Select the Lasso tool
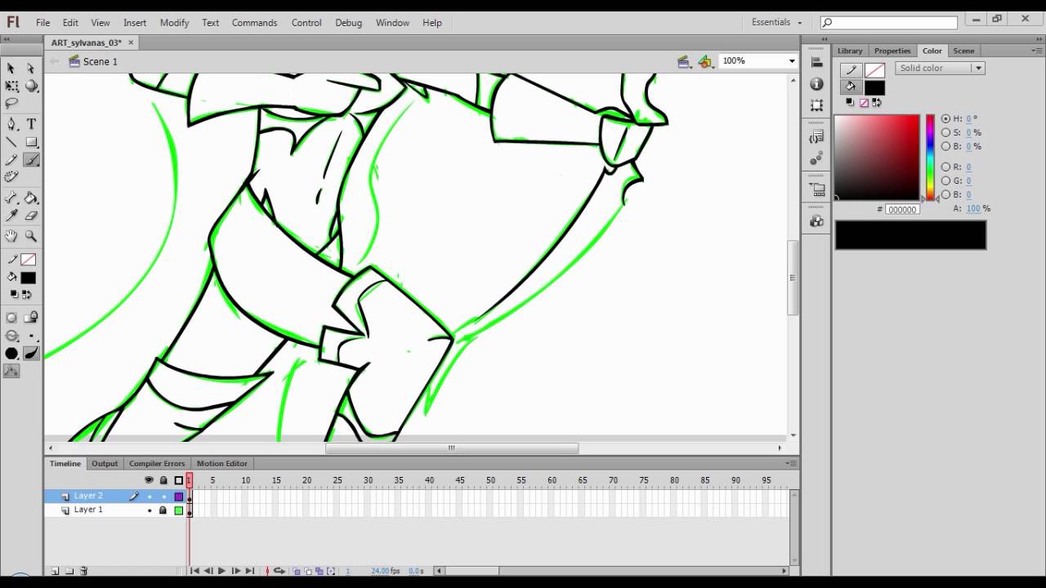 point(11,103)
